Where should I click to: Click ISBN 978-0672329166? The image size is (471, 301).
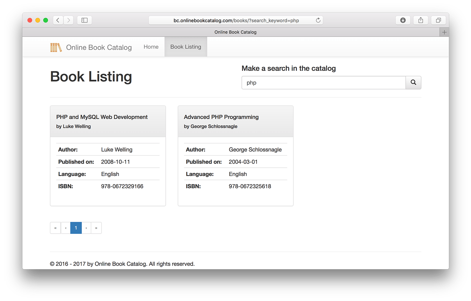[x=122, y=186]
